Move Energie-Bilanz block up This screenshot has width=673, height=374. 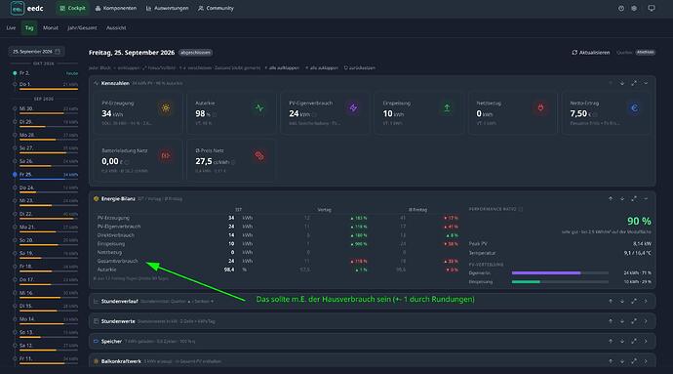[x=611, y=198]
